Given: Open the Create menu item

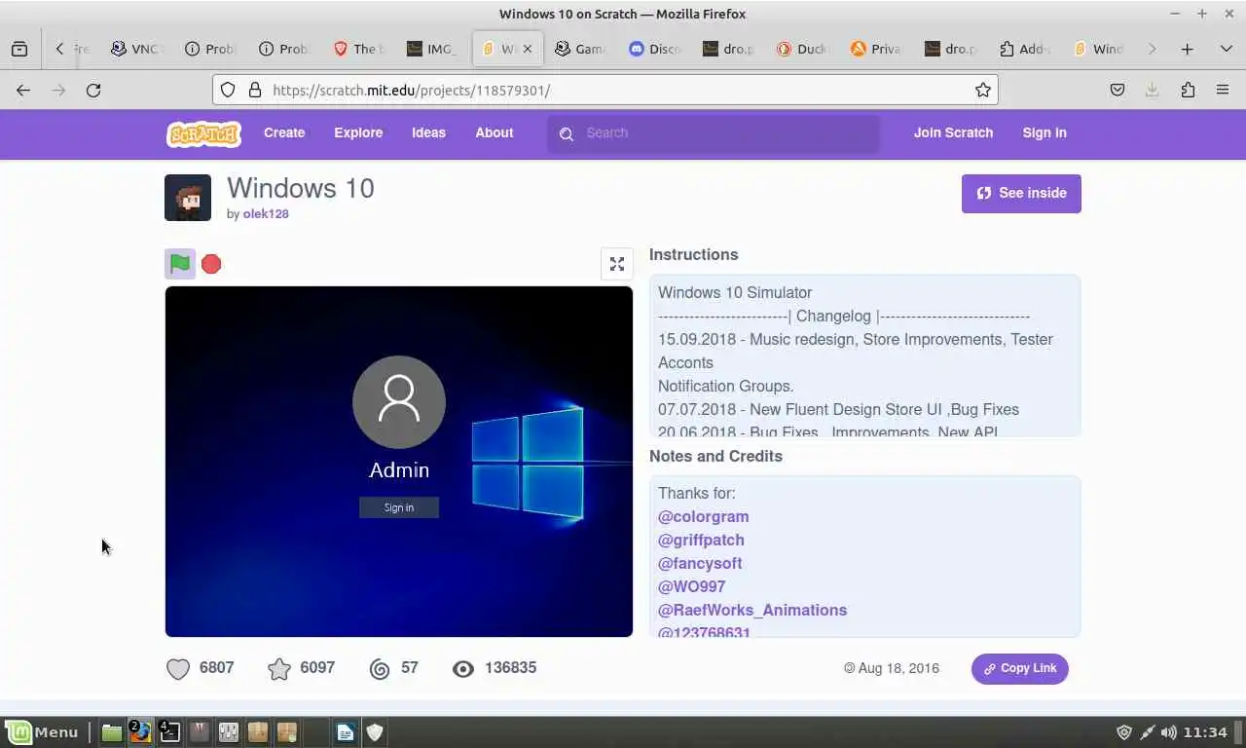Looking at the screenshot, I should coord(284,133).
